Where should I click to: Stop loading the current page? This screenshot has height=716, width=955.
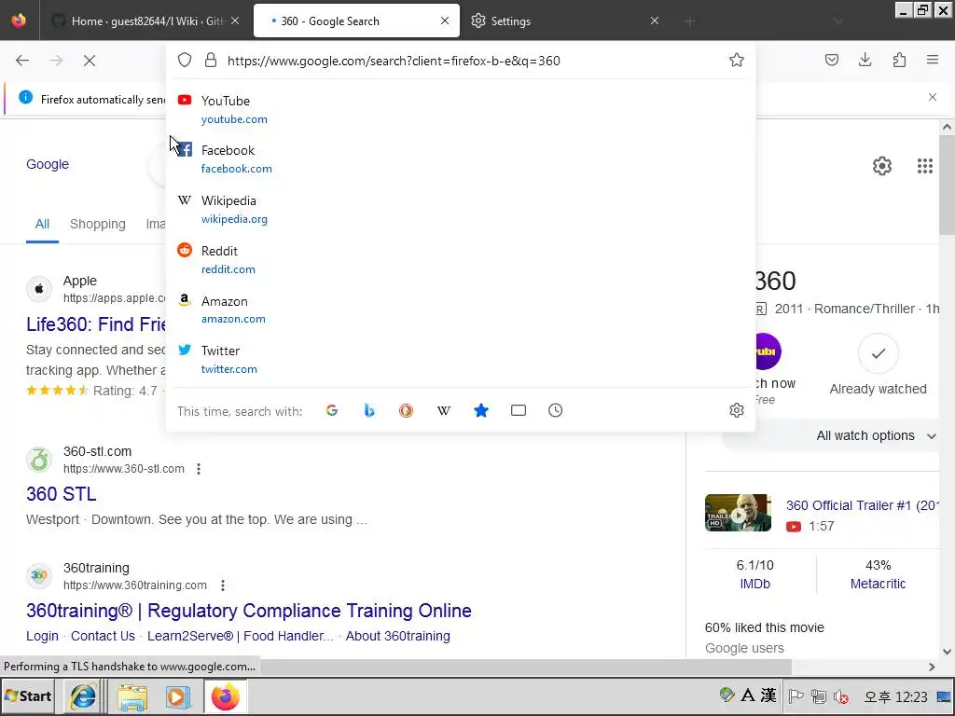point(90,61)
